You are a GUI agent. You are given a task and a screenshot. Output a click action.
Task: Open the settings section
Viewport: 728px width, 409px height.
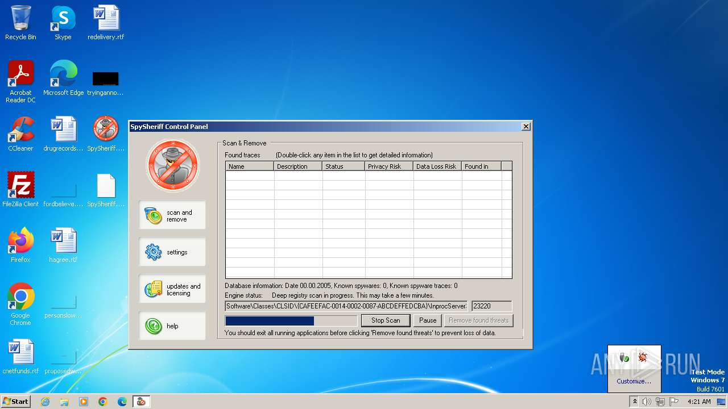(172, 252)
